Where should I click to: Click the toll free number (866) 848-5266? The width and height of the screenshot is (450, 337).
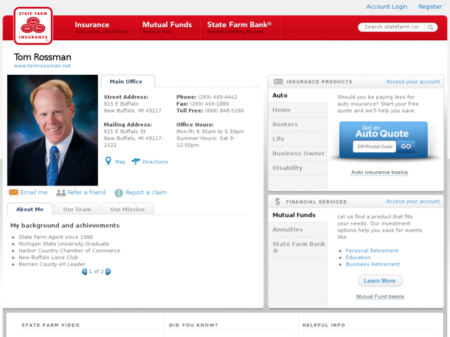(x=225, y=111)
